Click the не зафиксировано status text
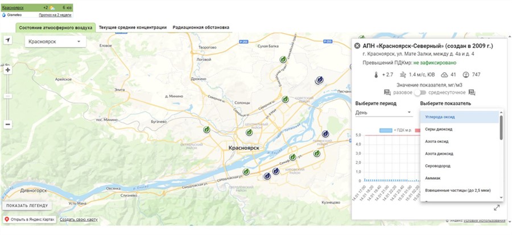 click(x=435, y=63)
